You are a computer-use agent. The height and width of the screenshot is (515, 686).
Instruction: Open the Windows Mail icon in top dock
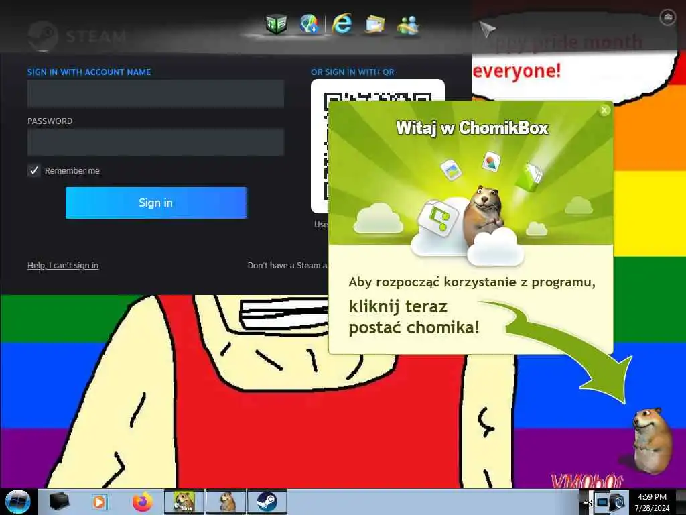tap(375, 25)
